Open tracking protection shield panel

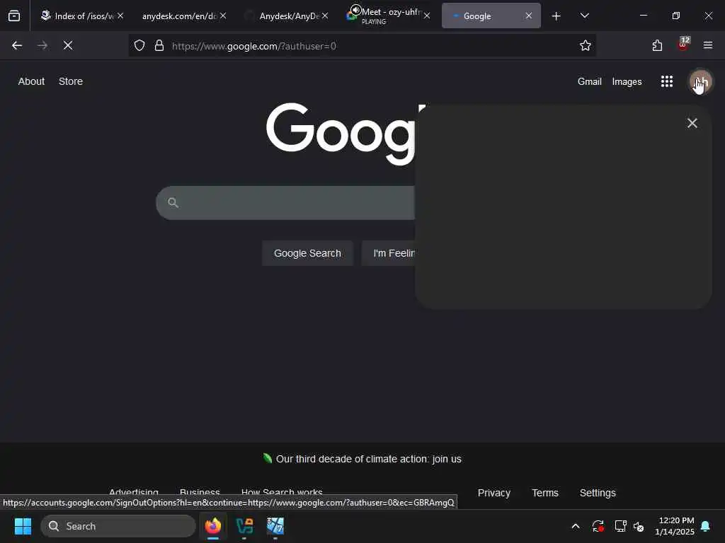139,45
